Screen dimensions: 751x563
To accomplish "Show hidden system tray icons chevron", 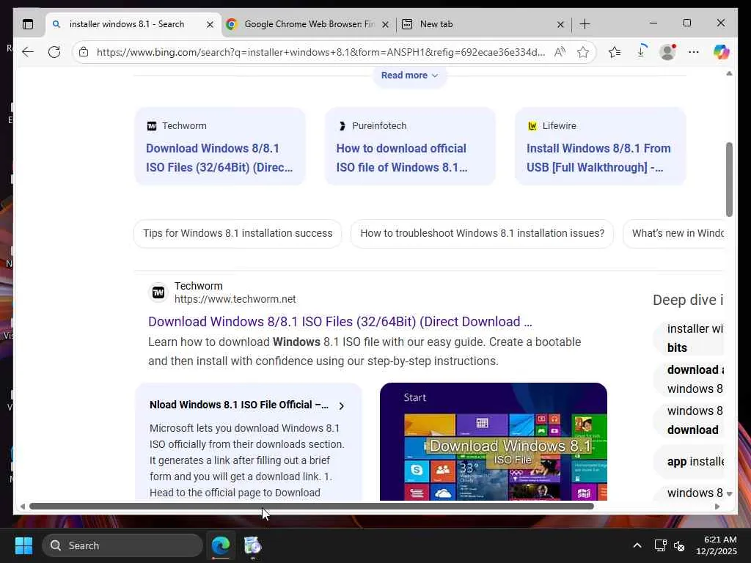I will click(x=637, y=545).
